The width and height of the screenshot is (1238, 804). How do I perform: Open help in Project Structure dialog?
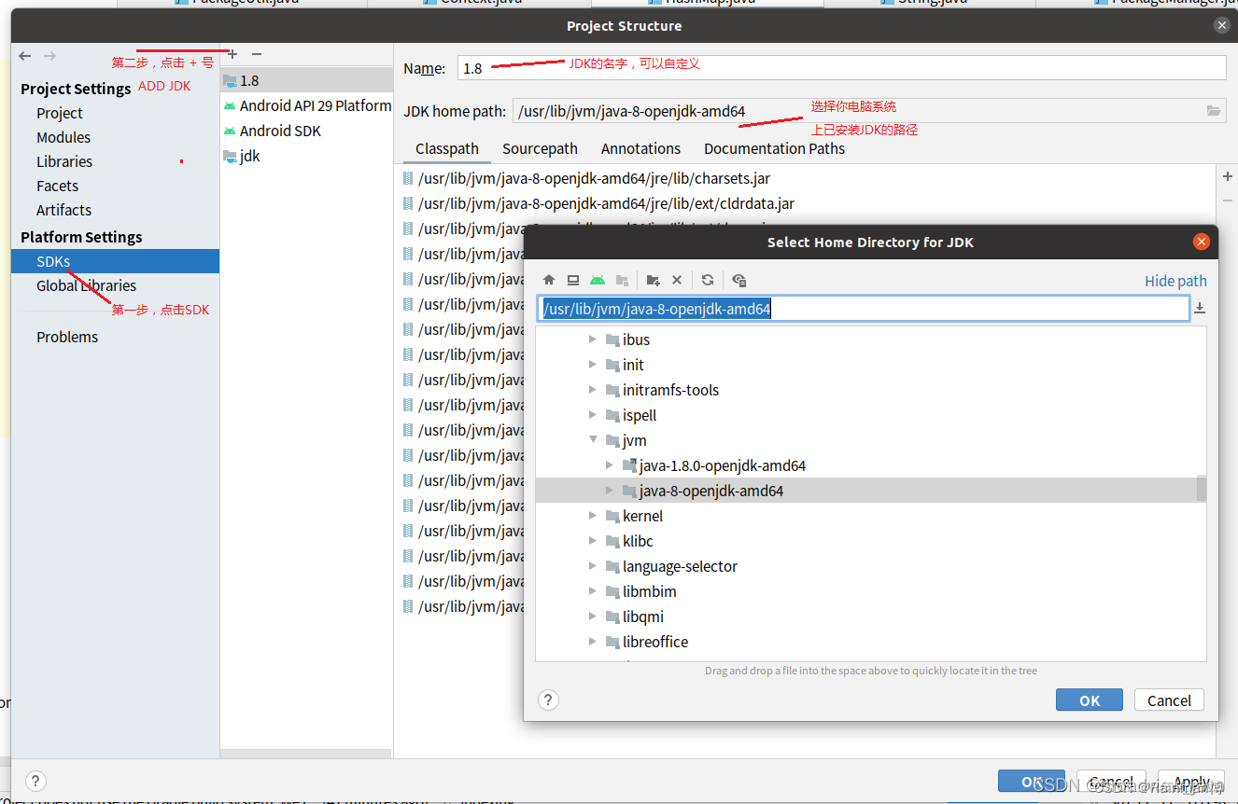click(35, 782)
